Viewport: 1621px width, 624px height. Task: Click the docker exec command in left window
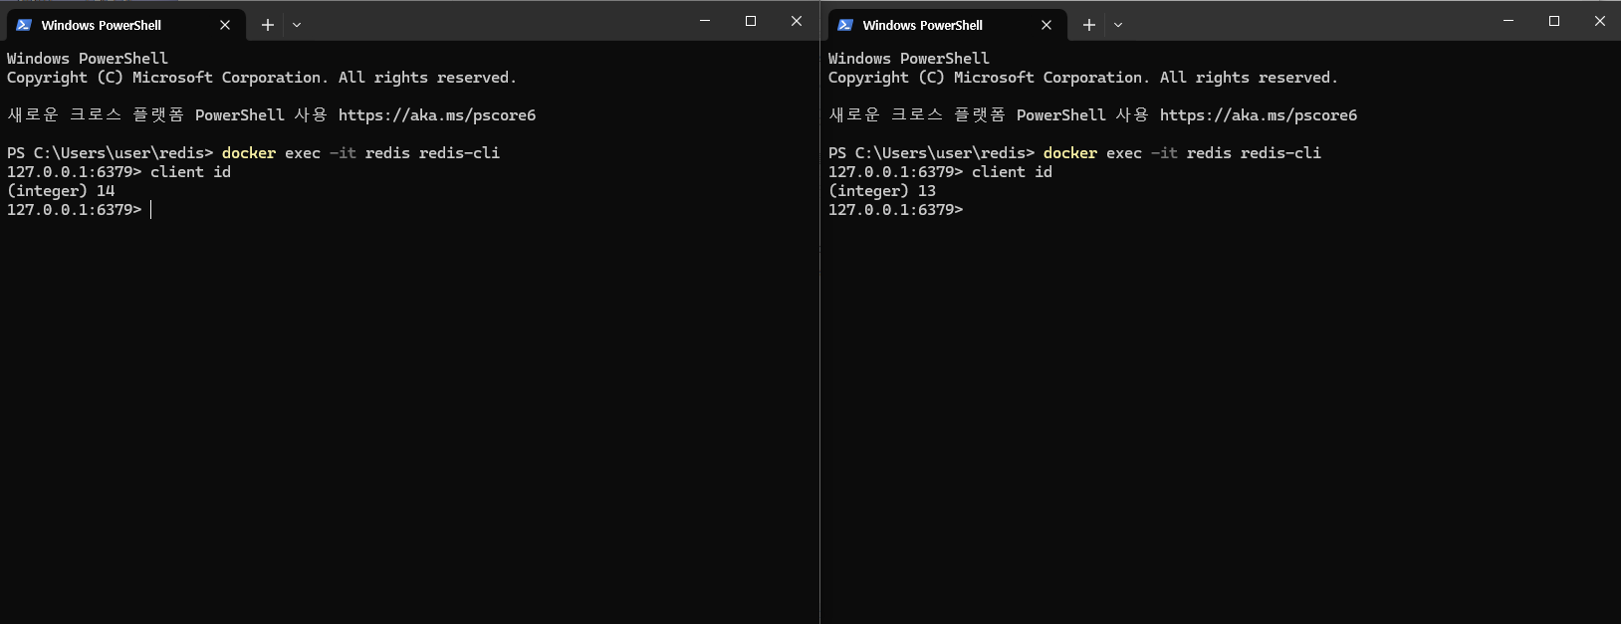coord(360,153)
